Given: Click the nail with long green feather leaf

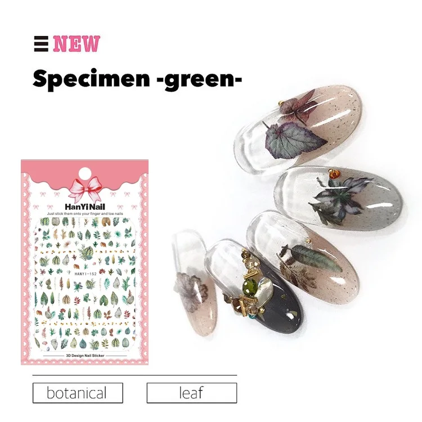Looking at the screenshot, I should 303,260.
